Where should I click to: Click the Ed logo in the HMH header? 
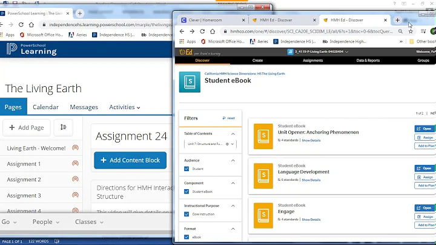point(186,52)
